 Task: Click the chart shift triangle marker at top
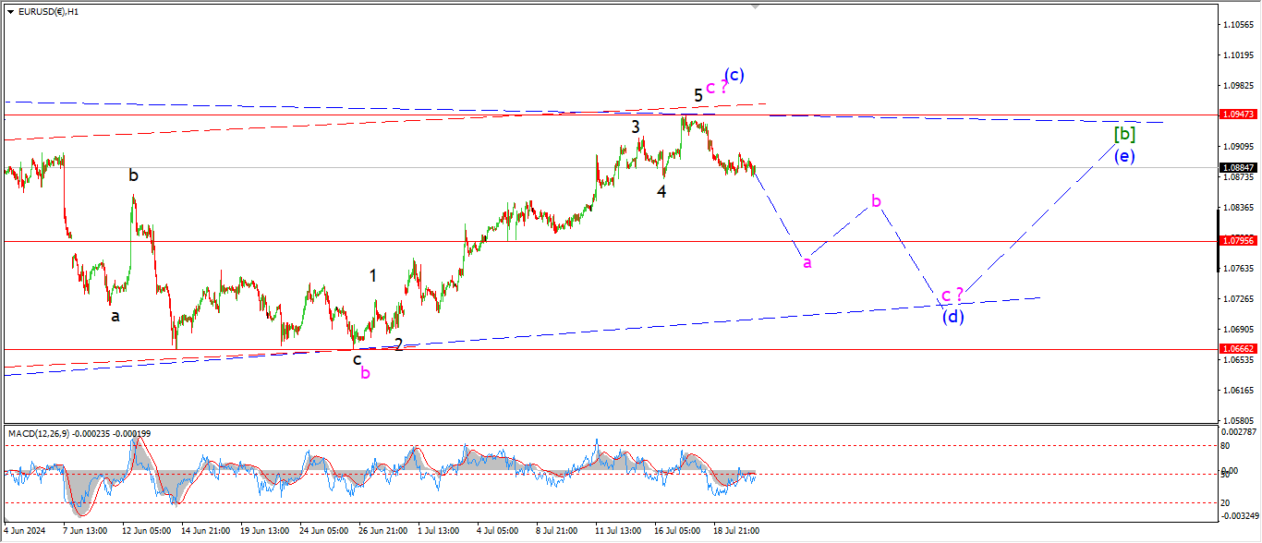tap(756, 7)
